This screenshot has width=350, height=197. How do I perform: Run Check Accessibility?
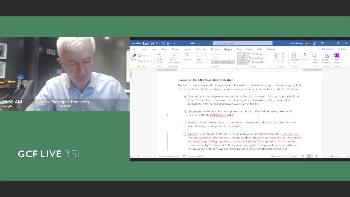point(173,58)
